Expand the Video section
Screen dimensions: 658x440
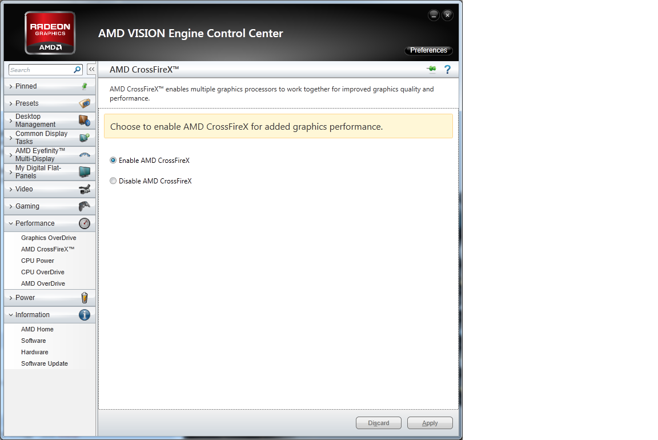tap(50, 189)
